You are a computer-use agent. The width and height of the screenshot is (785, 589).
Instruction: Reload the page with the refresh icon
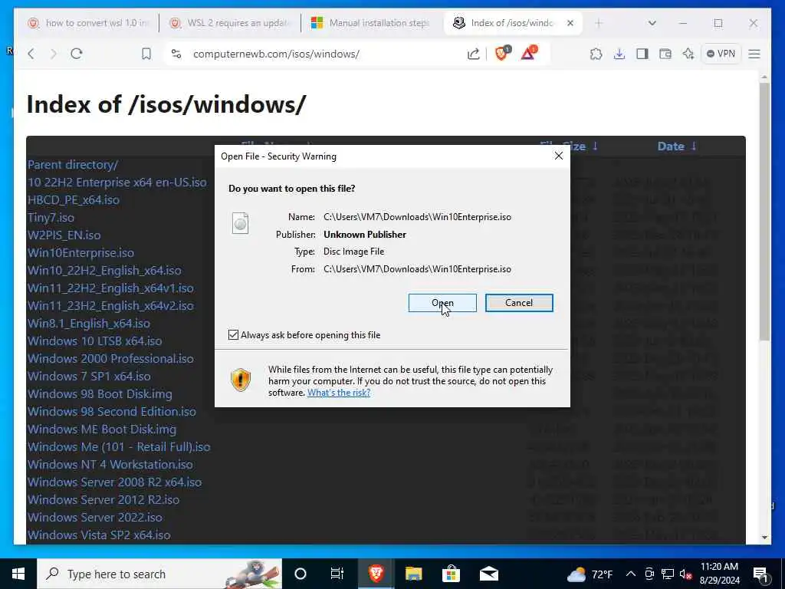pyautogui.click(x=77, y=54)
